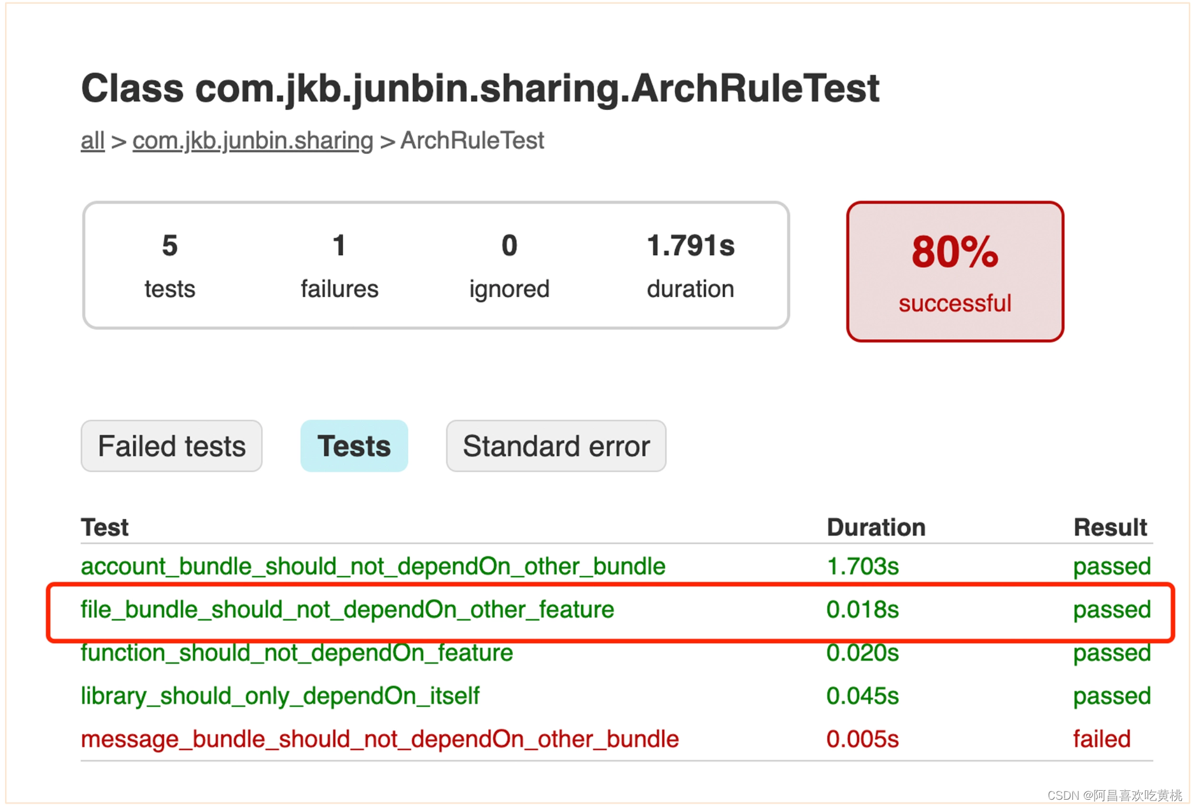
Task: Click the 80% successful summary box
Action: [955, 272]
